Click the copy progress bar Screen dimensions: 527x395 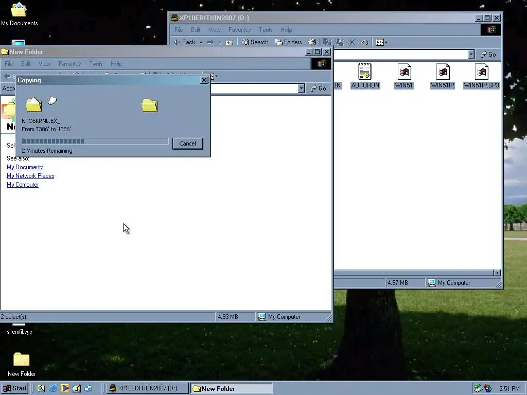tap(95, 141)
